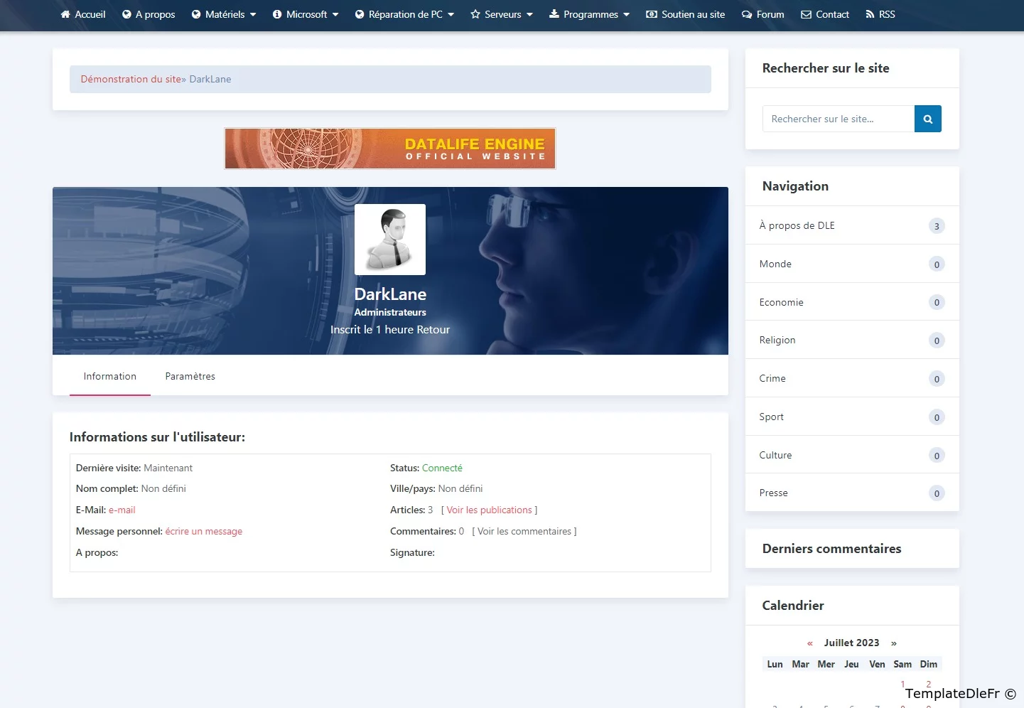The width and height of the screenshot is (1024, 708).
Task: Click the download icon beside Programmes
Action: click(554, 14)
